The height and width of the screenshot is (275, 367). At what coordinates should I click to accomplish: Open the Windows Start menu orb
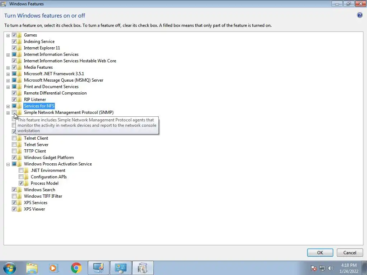pos(10,268)
